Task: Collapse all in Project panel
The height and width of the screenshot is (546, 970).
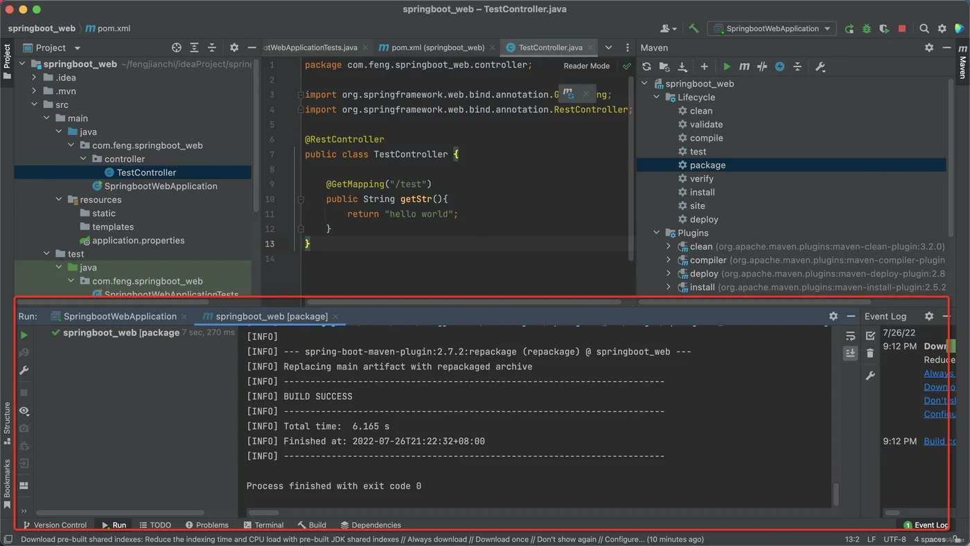Action: [212, 48]
